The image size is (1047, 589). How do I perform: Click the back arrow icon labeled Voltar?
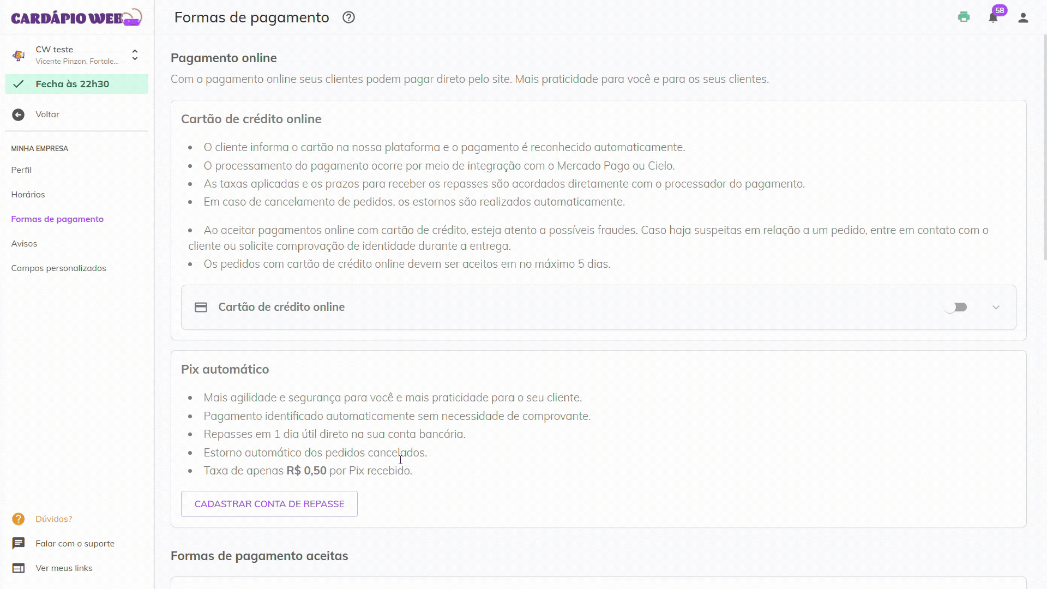tap(19, 115)
